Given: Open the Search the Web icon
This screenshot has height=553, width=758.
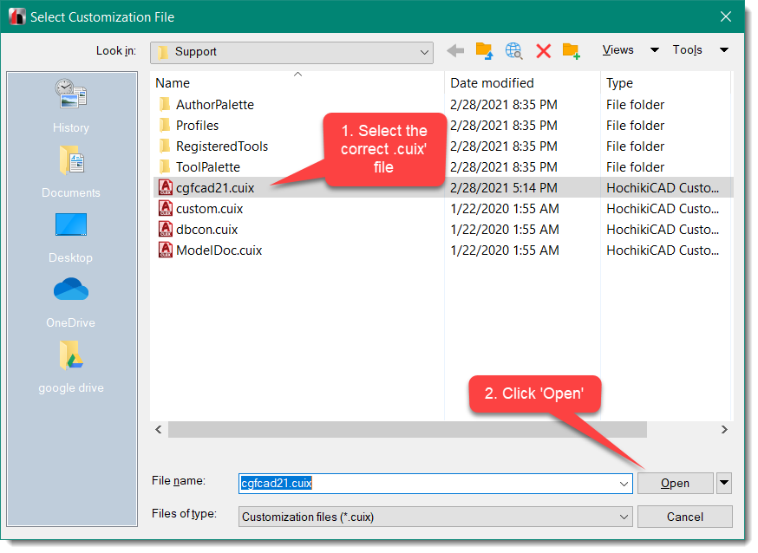Looking at the screenshot, I should click(x=514, y=51).
